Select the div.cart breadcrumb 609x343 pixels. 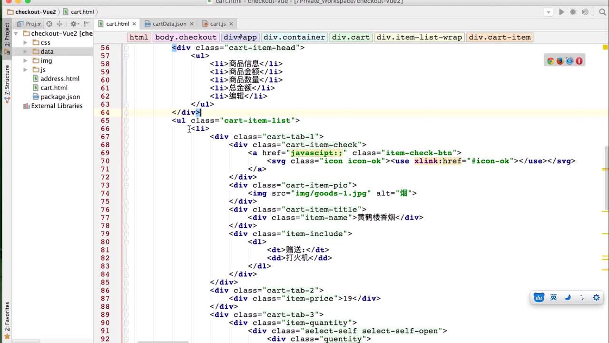[x=351, y=37]
